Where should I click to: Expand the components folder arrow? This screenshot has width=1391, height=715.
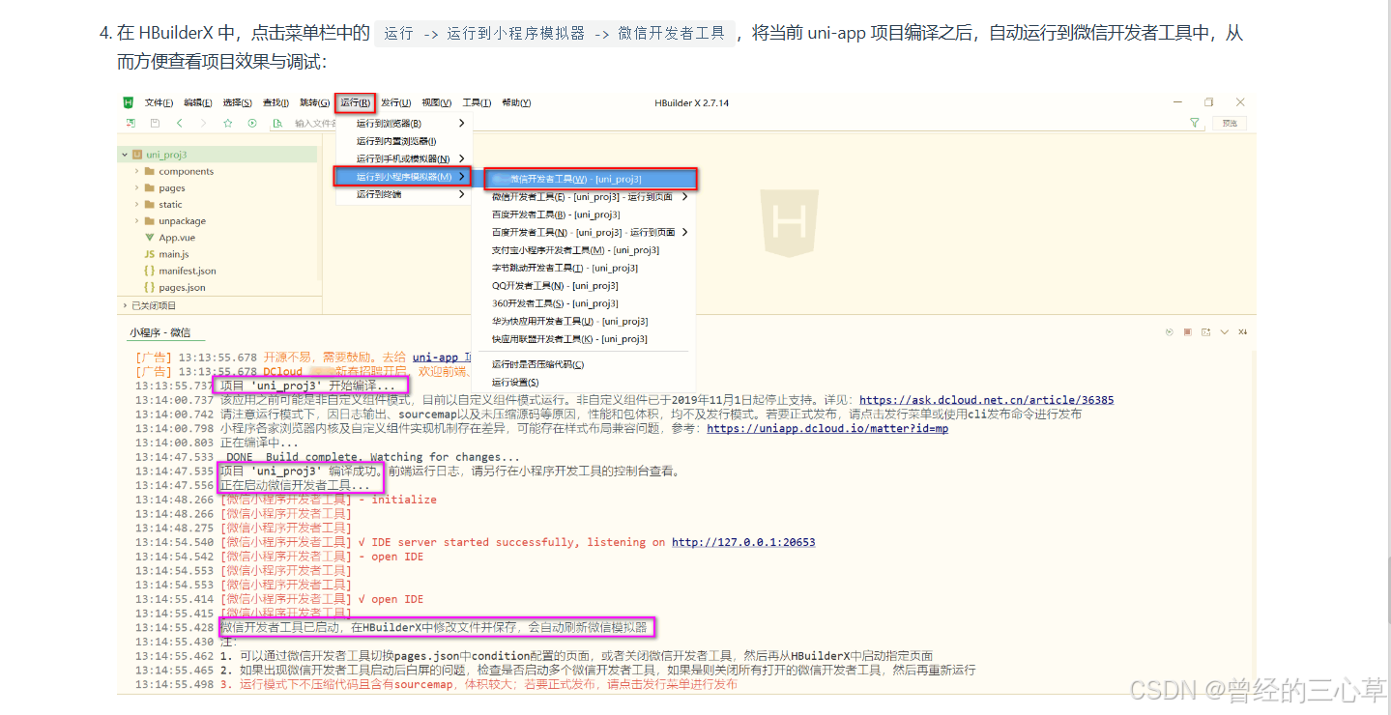pyautogui.click(x=137, y=171)
